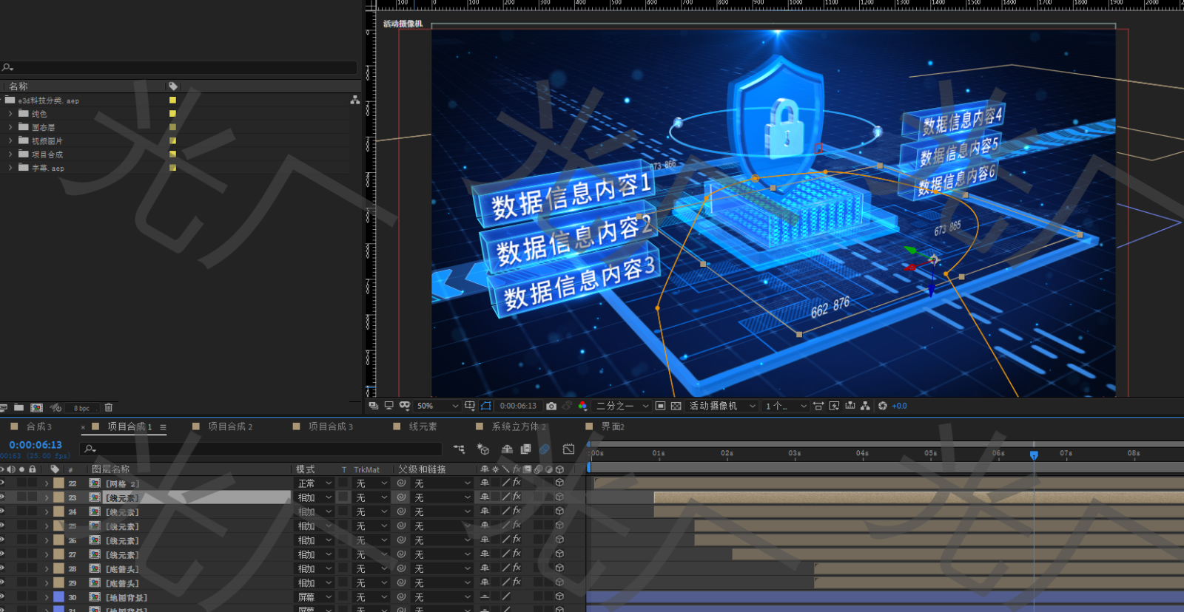1184x612 pixels.
Task: Enable motion blur switch in timeline header
Action: [544, 449]
